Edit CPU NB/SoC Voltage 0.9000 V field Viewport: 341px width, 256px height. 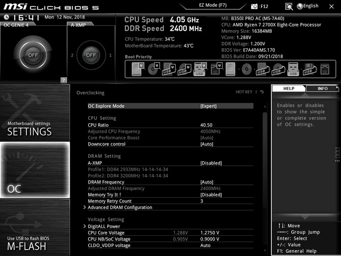click(210, 239)
